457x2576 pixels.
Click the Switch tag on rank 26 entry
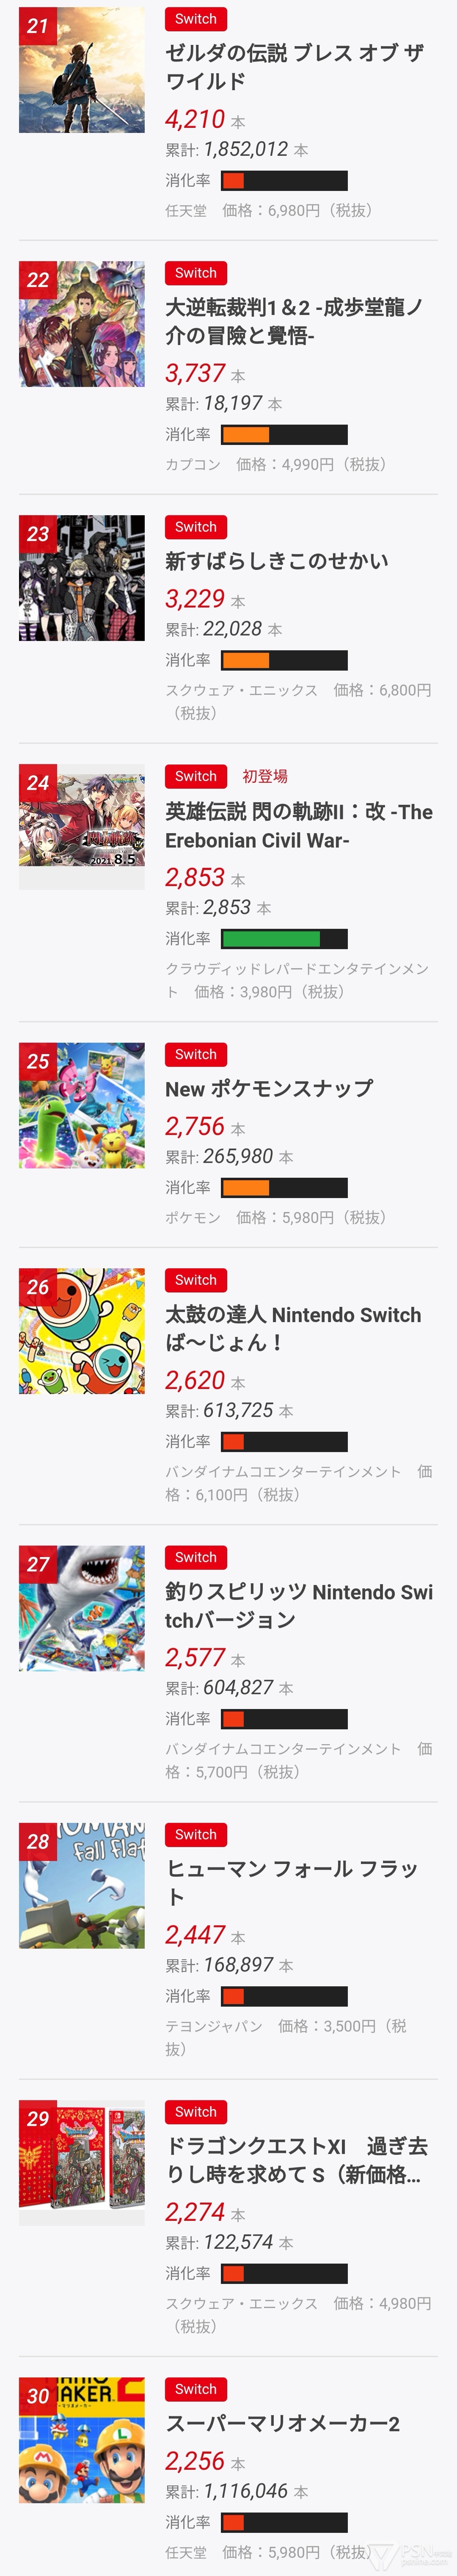coord(196,1280)
